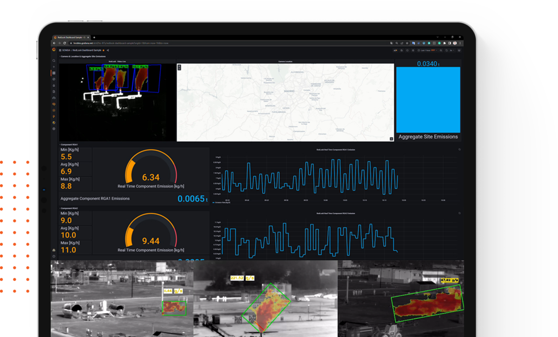Select the RGA2 Max value 11.0

[x=68, y=250]
